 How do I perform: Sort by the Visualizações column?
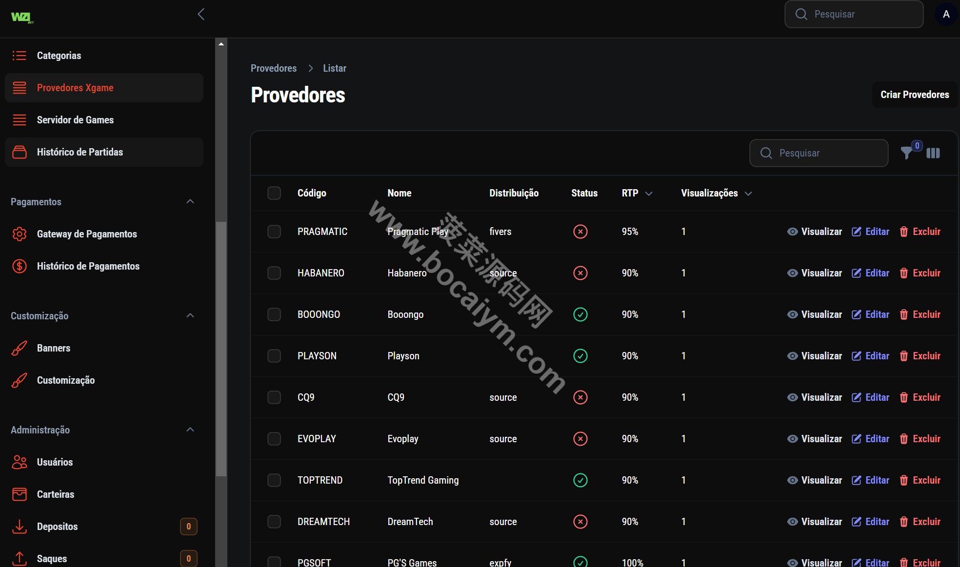coord(717,193)
